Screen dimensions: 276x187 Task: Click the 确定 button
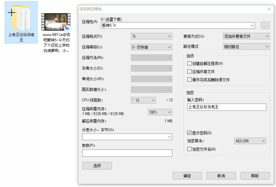click(x=187, y=176)
